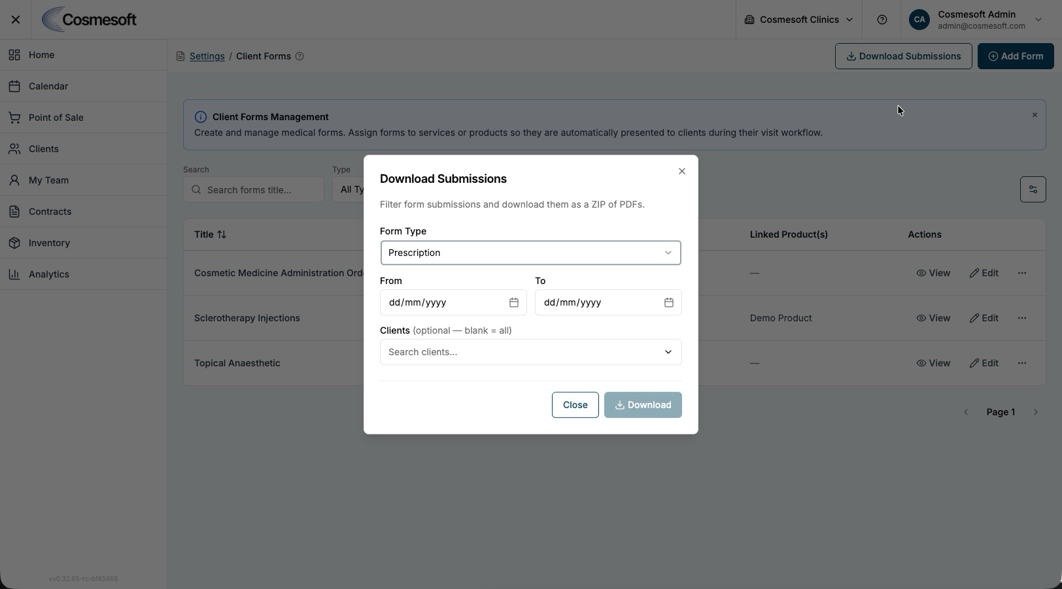Open Inventory in sidebar

tap(83, 243)
